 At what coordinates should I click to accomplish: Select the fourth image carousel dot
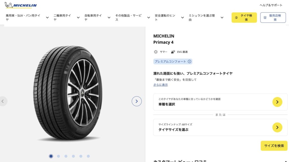(x=73, y=156)
